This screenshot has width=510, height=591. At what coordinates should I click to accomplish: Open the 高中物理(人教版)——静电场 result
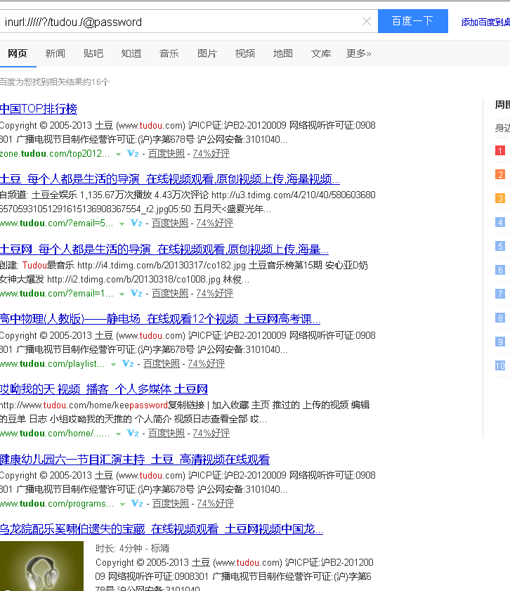pyautogui.click(x=160, y=319)
